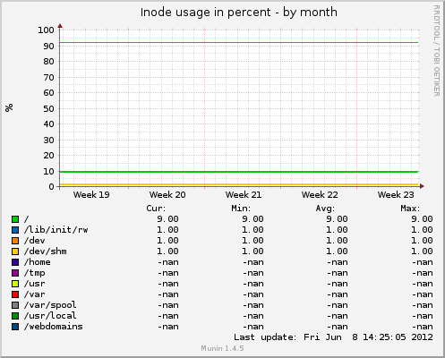Viewport: 445px width, 358px height.
Task: Click the Max -nan value for /webdomains
Action: [x=423, y=327]
